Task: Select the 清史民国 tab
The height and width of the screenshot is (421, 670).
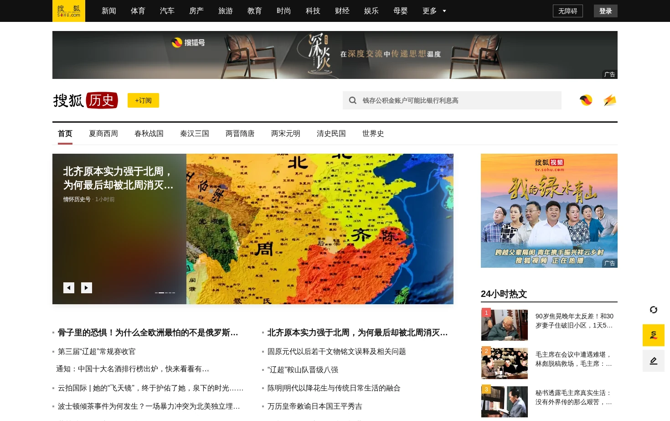Action: [x=331, y=134]
